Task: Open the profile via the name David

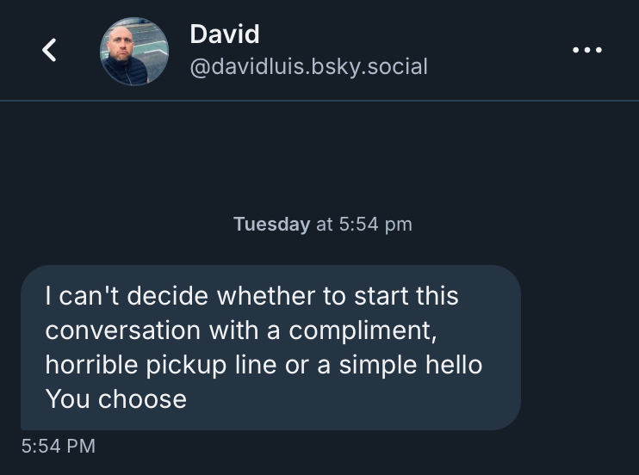Action: 224,34
